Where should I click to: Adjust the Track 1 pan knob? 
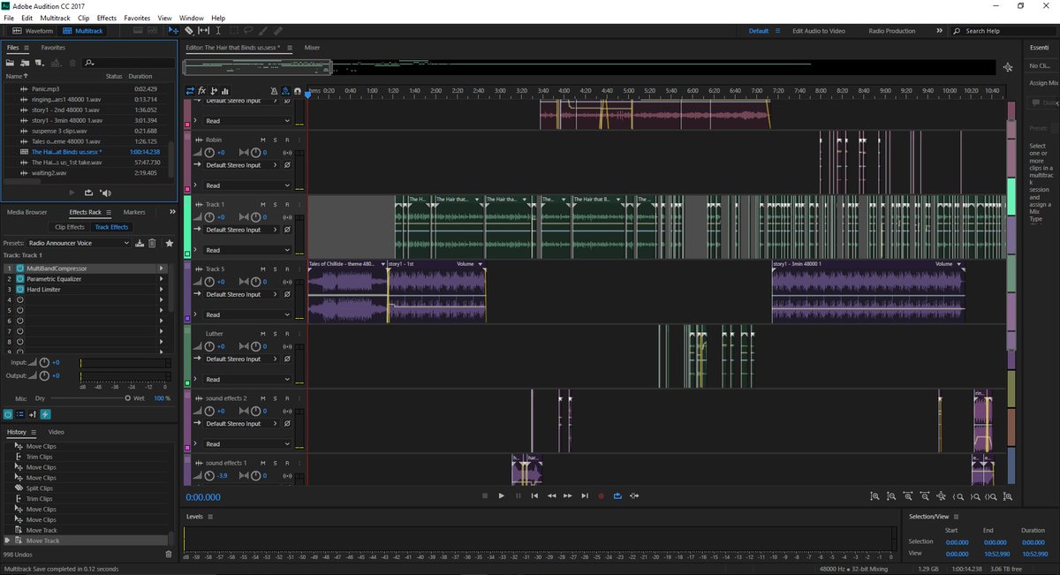[x=255, y=216]
